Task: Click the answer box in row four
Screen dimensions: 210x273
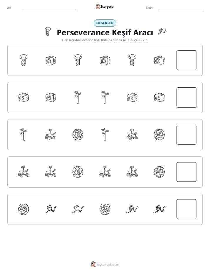Action: coord(186,172)
